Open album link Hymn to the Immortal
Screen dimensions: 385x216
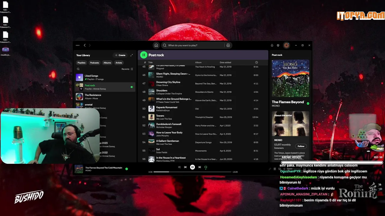coord(206,75)
